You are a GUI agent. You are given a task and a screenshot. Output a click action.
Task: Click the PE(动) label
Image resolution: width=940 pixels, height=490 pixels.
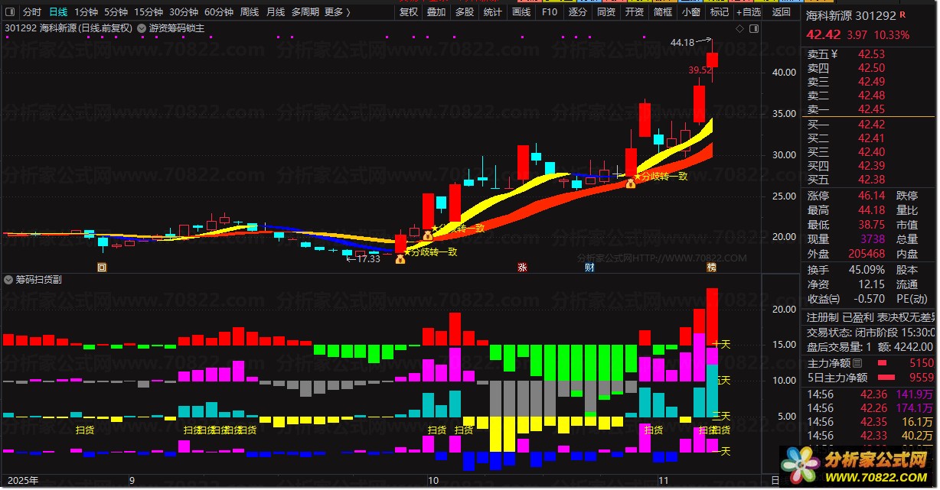912,299
